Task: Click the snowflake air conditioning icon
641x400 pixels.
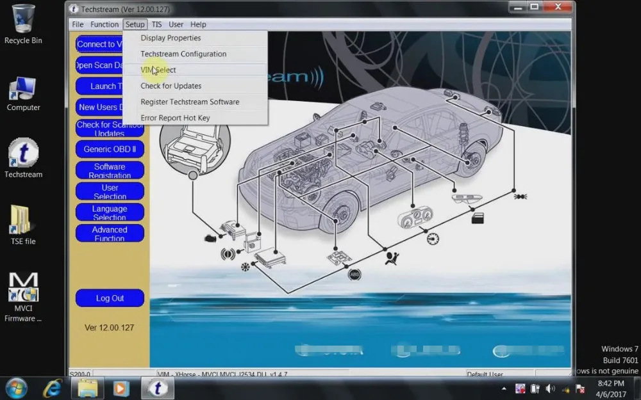Action: click(245, 268)
